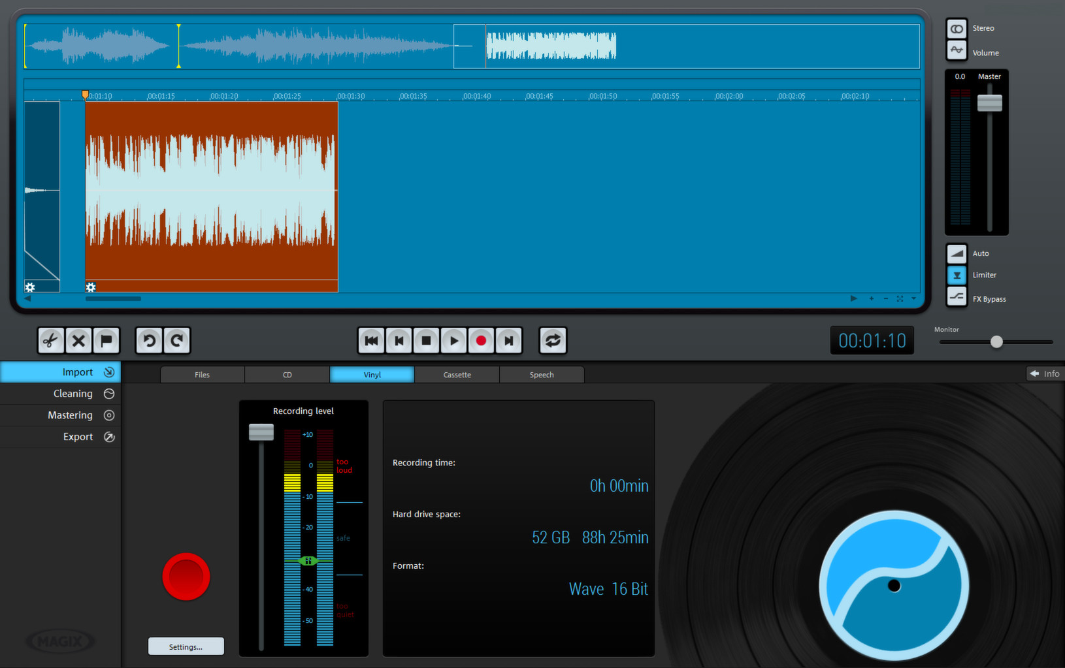1065x668 pixels.
Task: Skip to previous marker
Action: tap(399, 340)
